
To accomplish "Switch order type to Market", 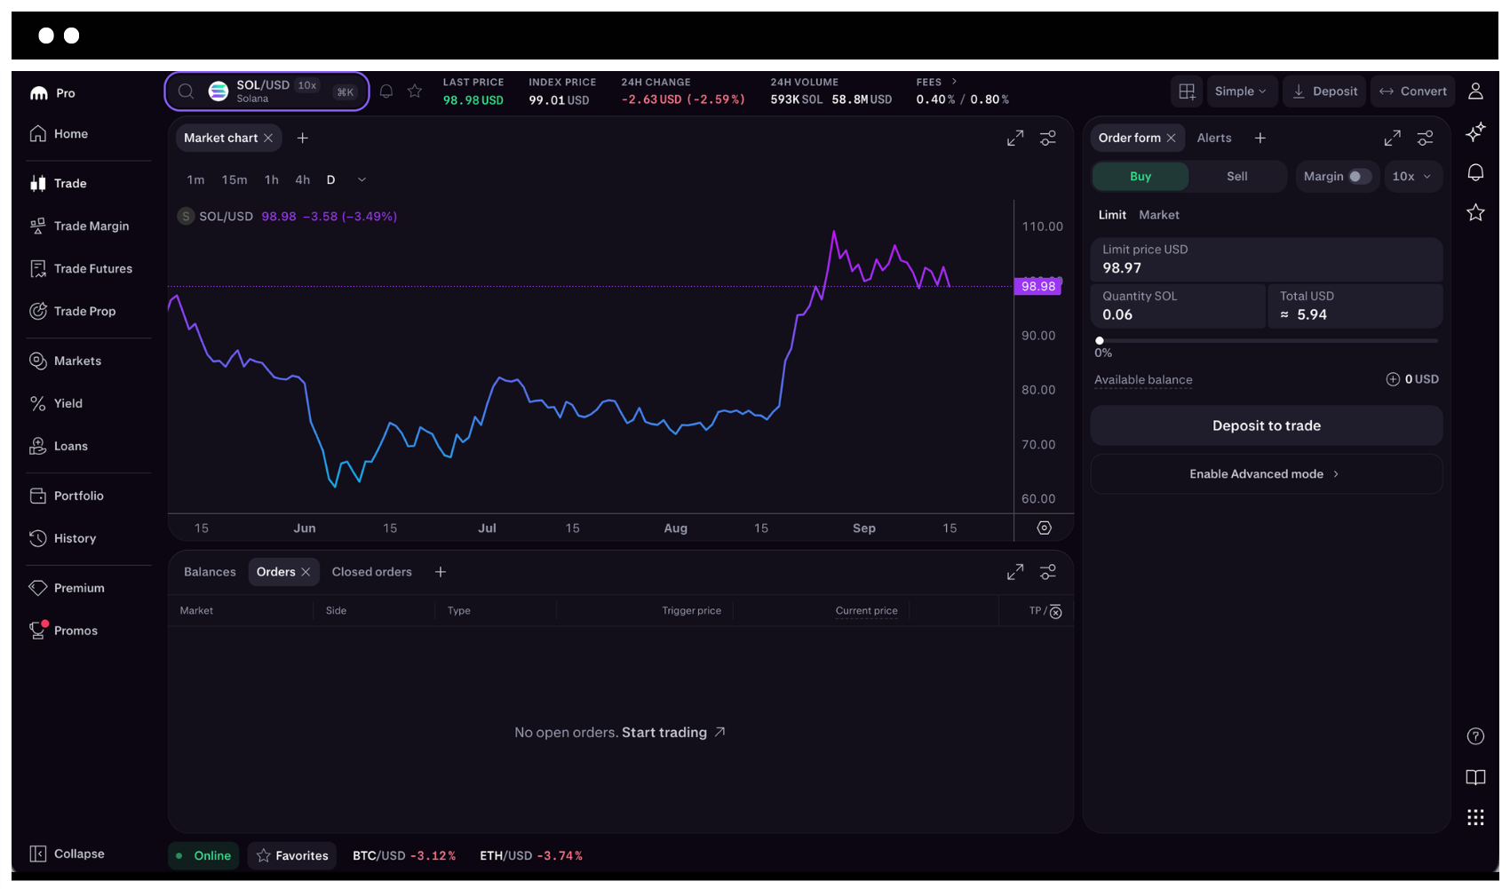I will (x=1159, y=215).
